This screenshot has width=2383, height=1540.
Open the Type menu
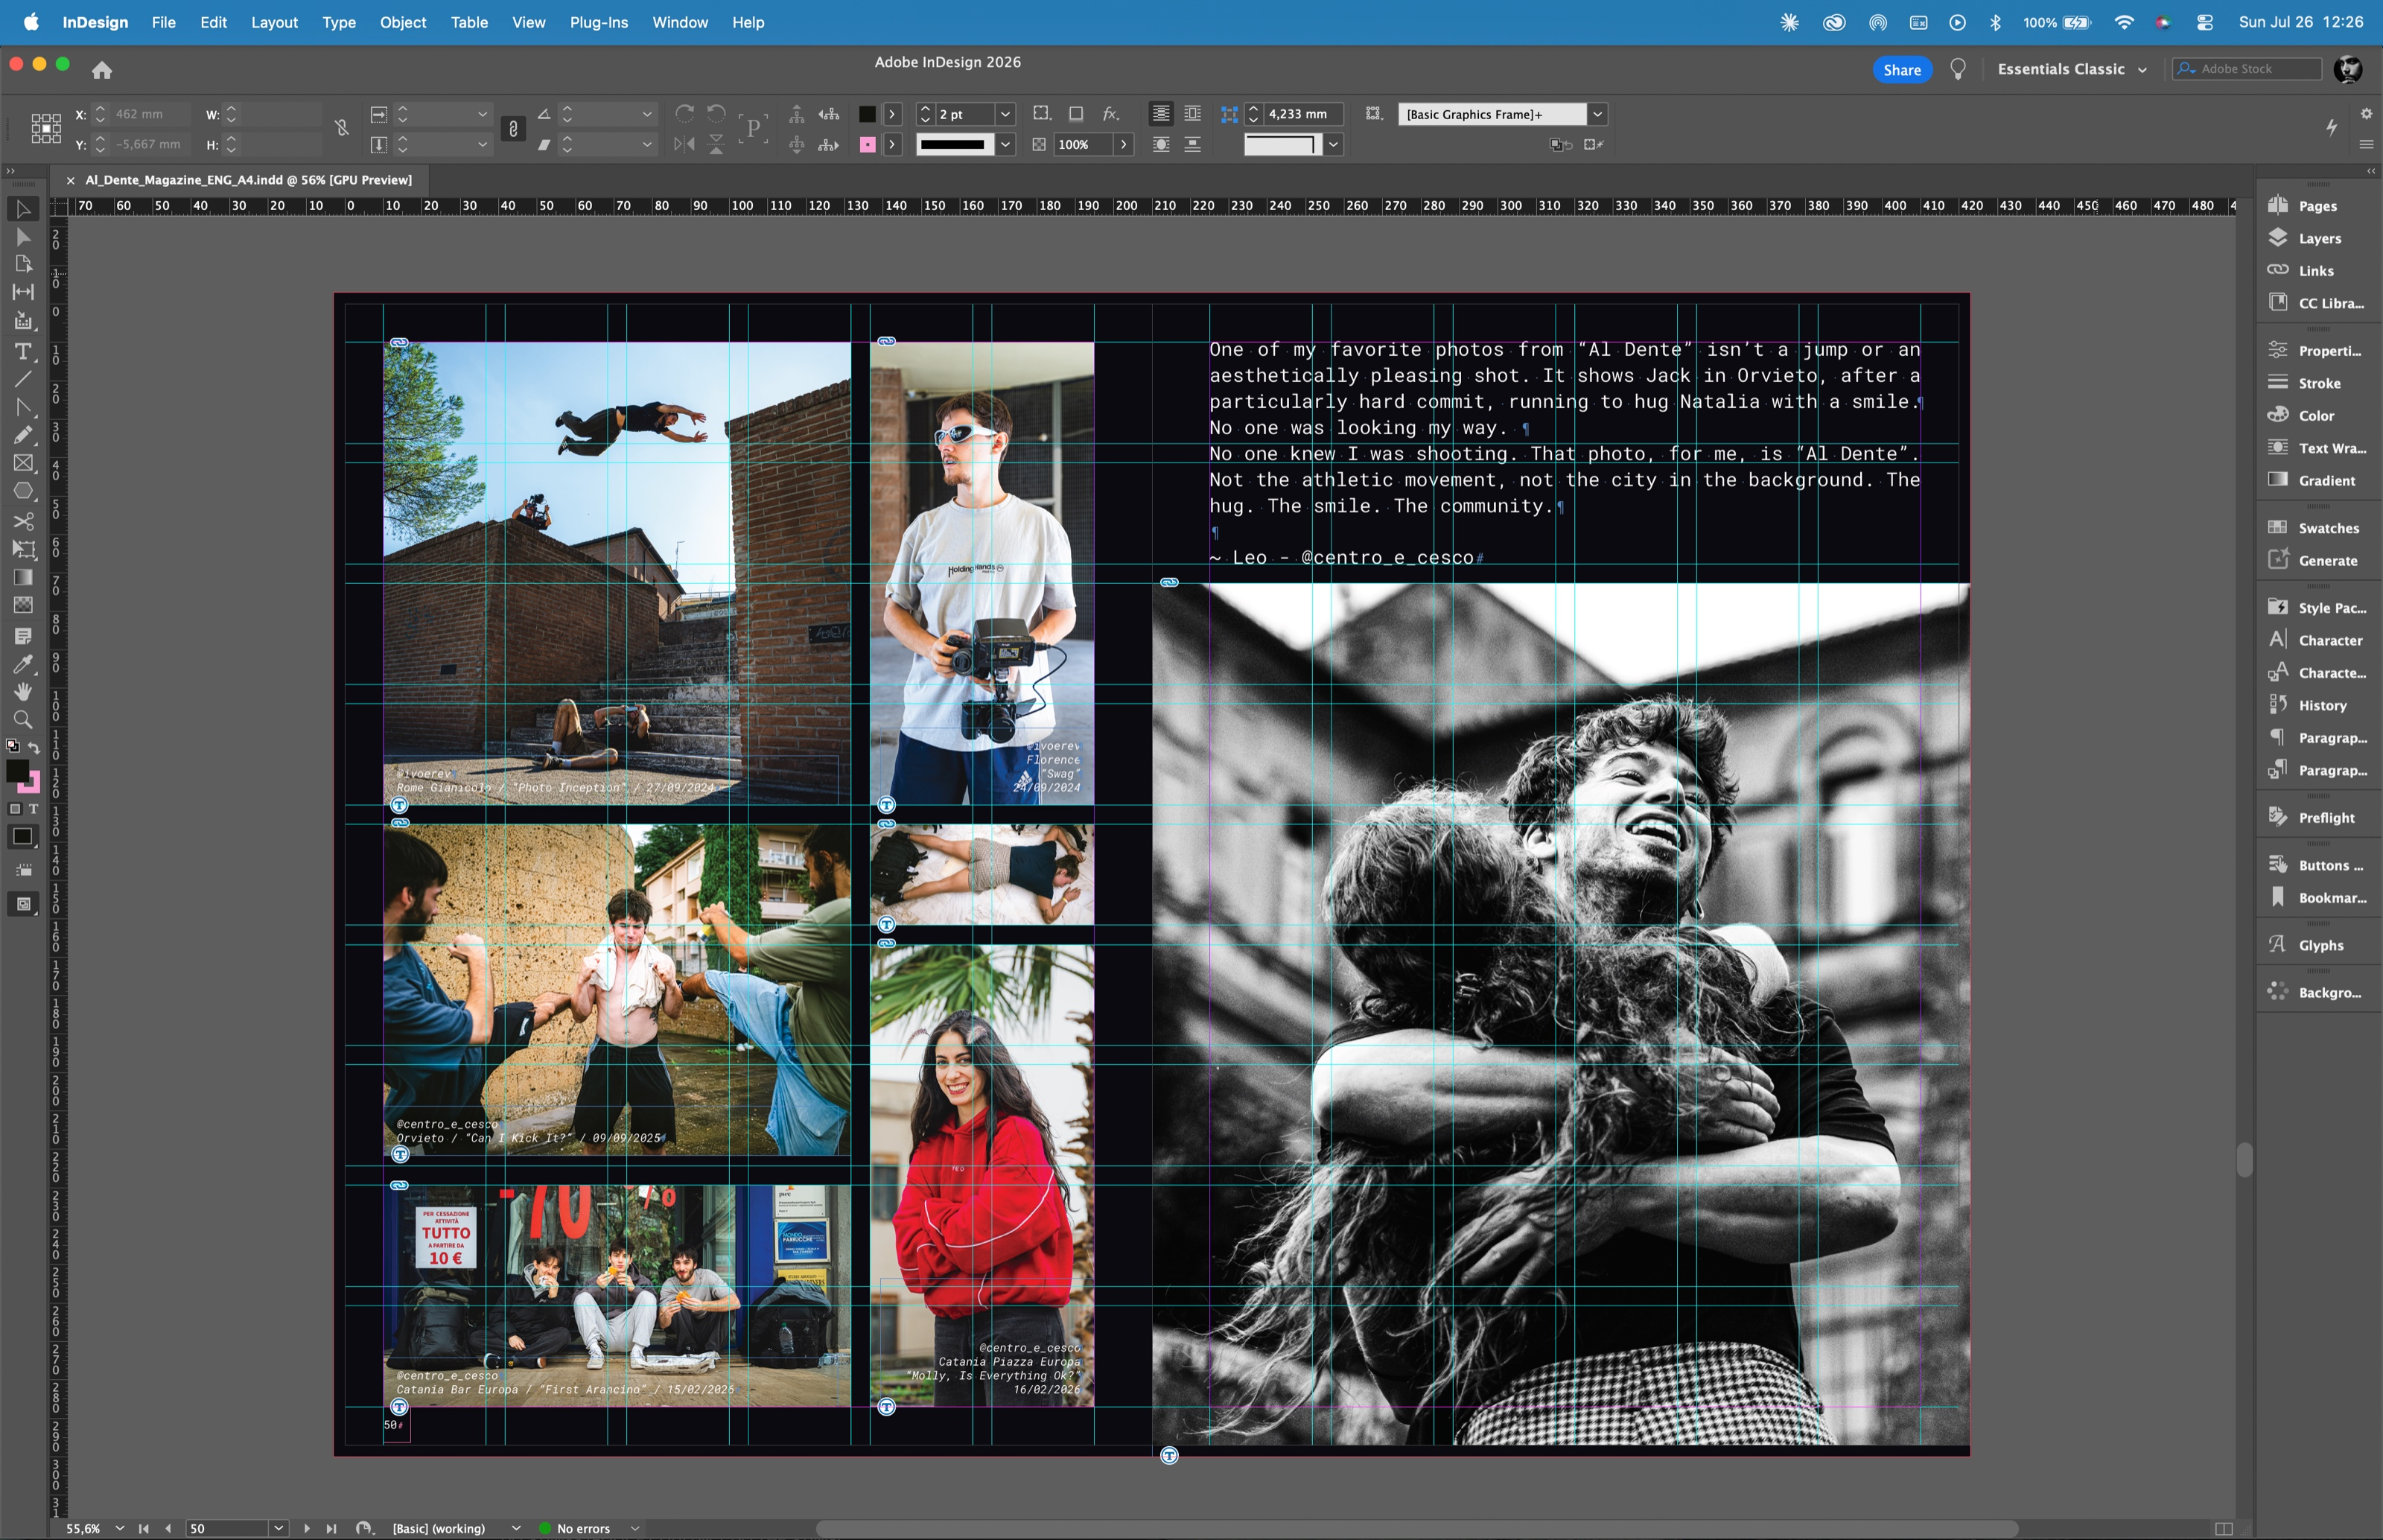pyautogui.click(x=339, y=22)
